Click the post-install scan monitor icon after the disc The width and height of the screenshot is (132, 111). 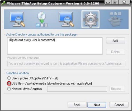[x=66, y=19]
